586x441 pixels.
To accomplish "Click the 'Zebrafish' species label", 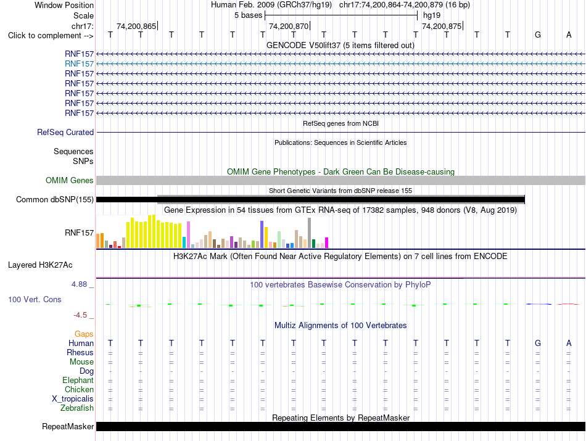I will click(77, 408).
